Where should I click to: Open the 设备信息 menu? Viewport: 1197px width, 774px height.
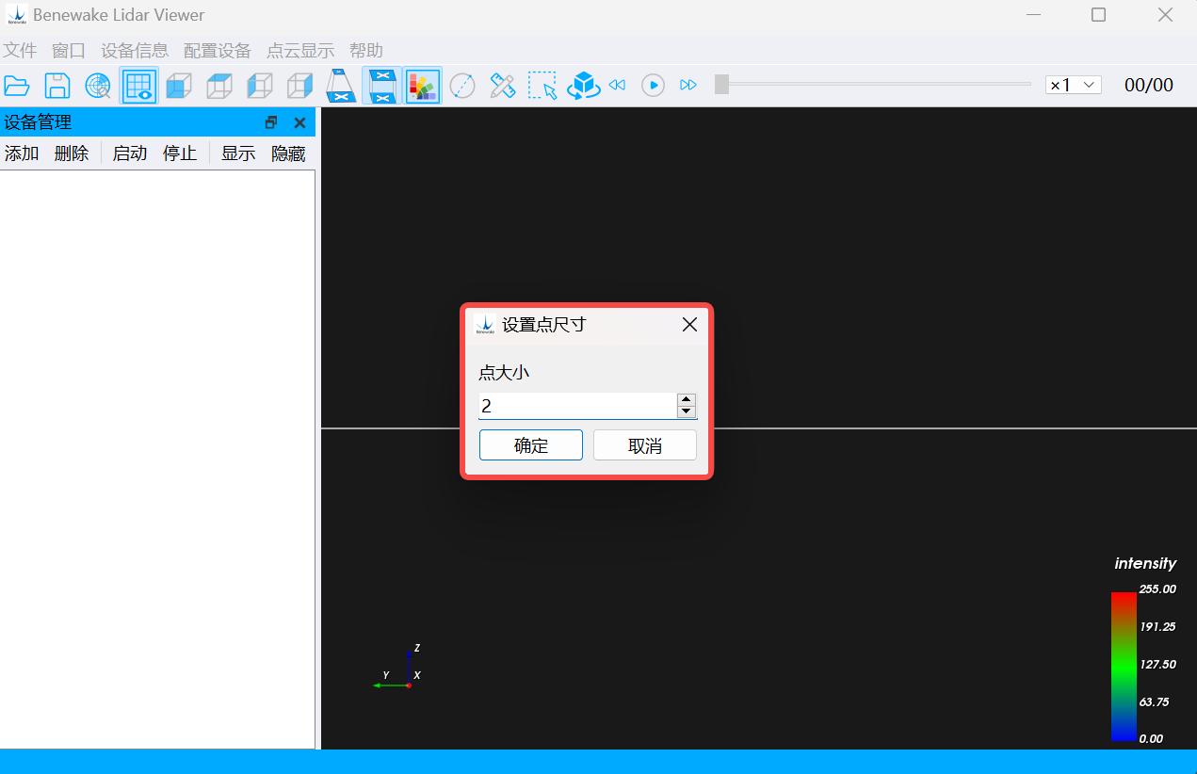tap(135, 51)
